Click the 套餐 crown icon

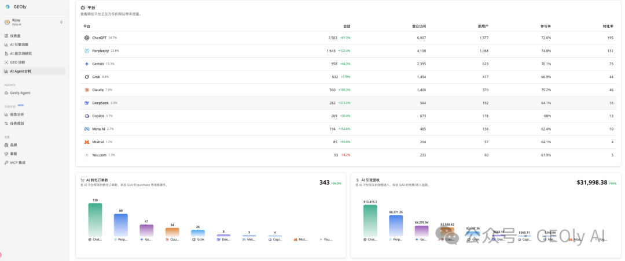[x=6, y=154]
